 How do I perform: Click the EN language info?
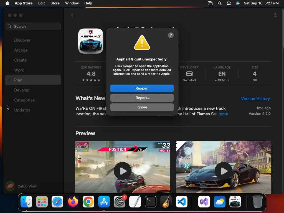[x=222, y=74]
